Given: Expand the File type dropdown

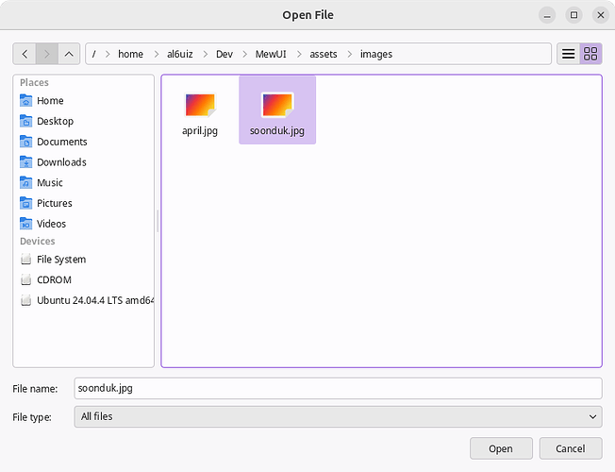Looking at the screenshot, I should [x=338, y=416].
